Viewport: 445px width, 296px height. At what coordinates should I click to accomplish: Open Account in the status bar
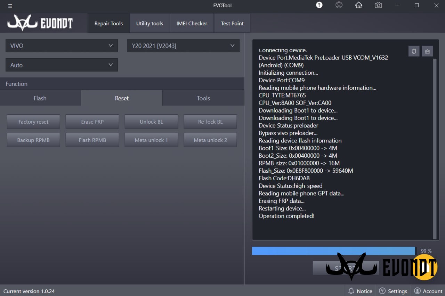pos(428,291)
